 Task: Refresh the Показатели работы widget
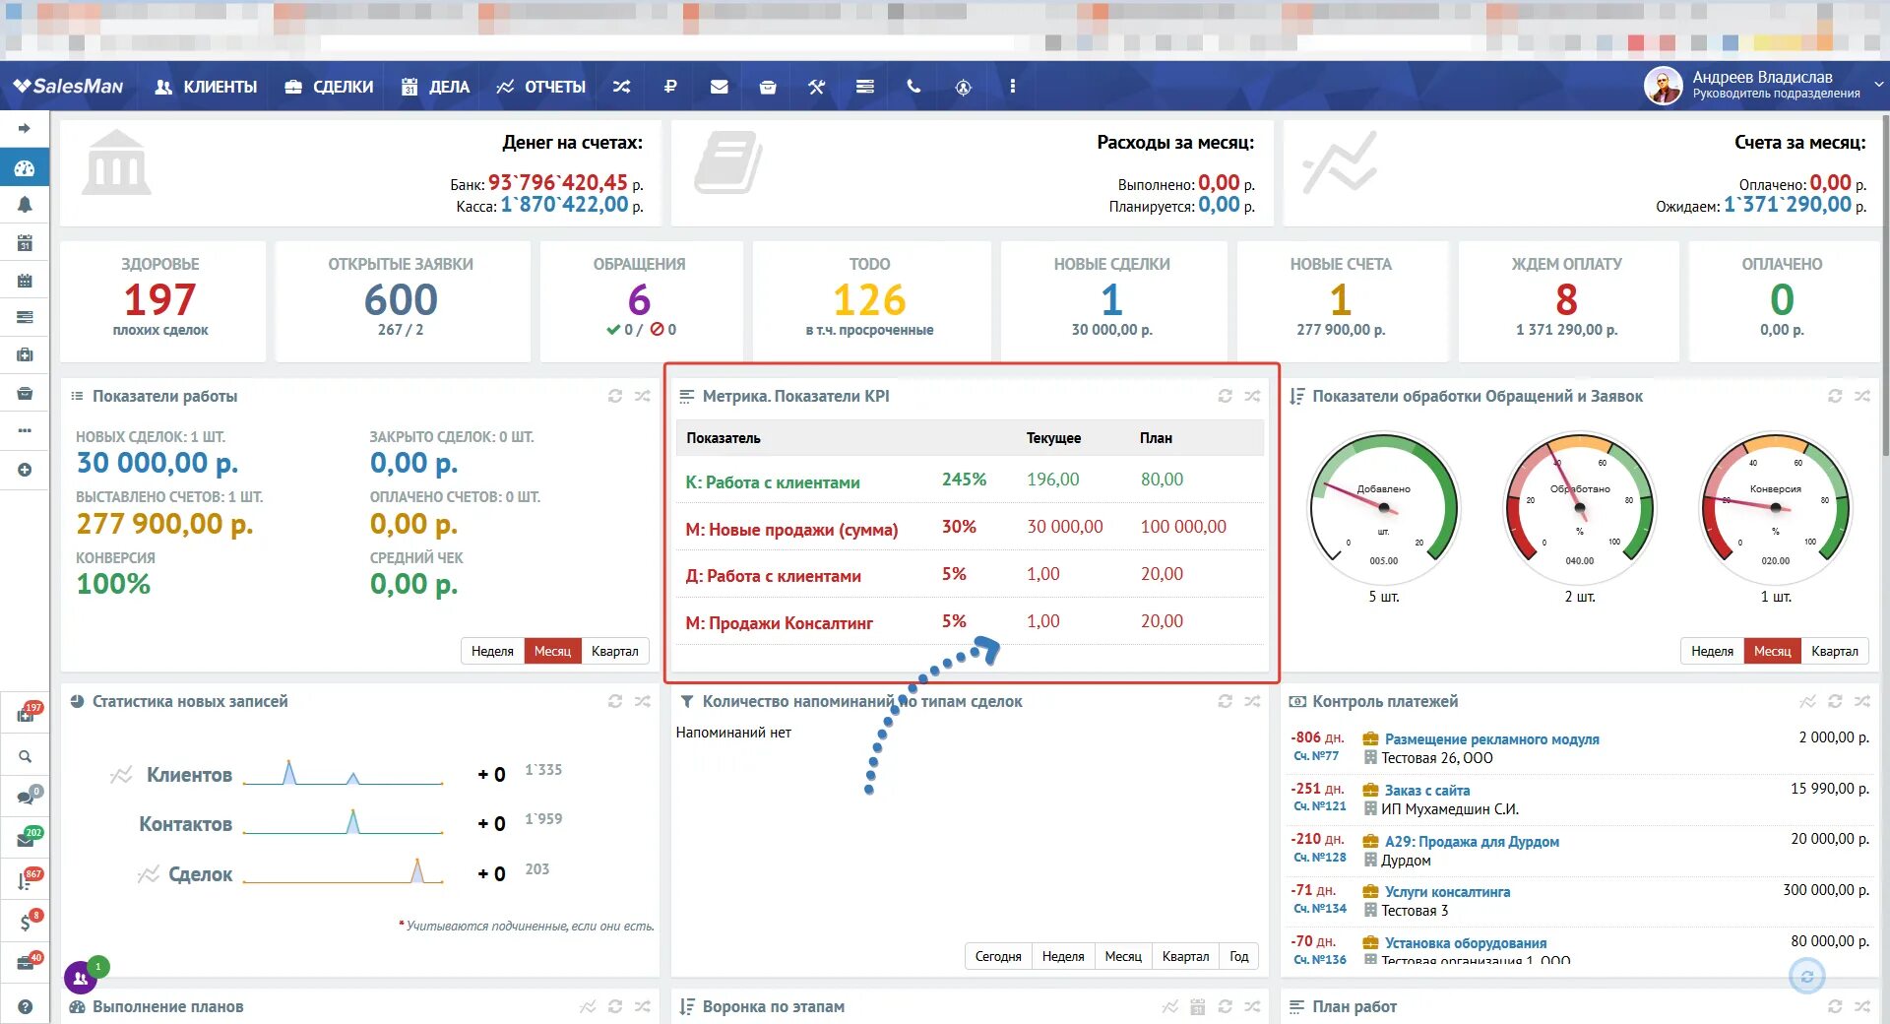615,396
